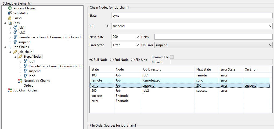Select table row with state 200
Image resolution: width=274 pixels, height=129 pixels.
pos(180,91)
